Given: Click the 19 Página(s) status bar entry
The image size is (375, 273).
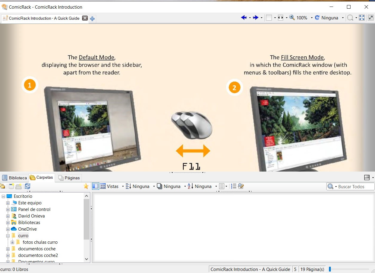Looking at the screenshot, I should pos(312,269).
